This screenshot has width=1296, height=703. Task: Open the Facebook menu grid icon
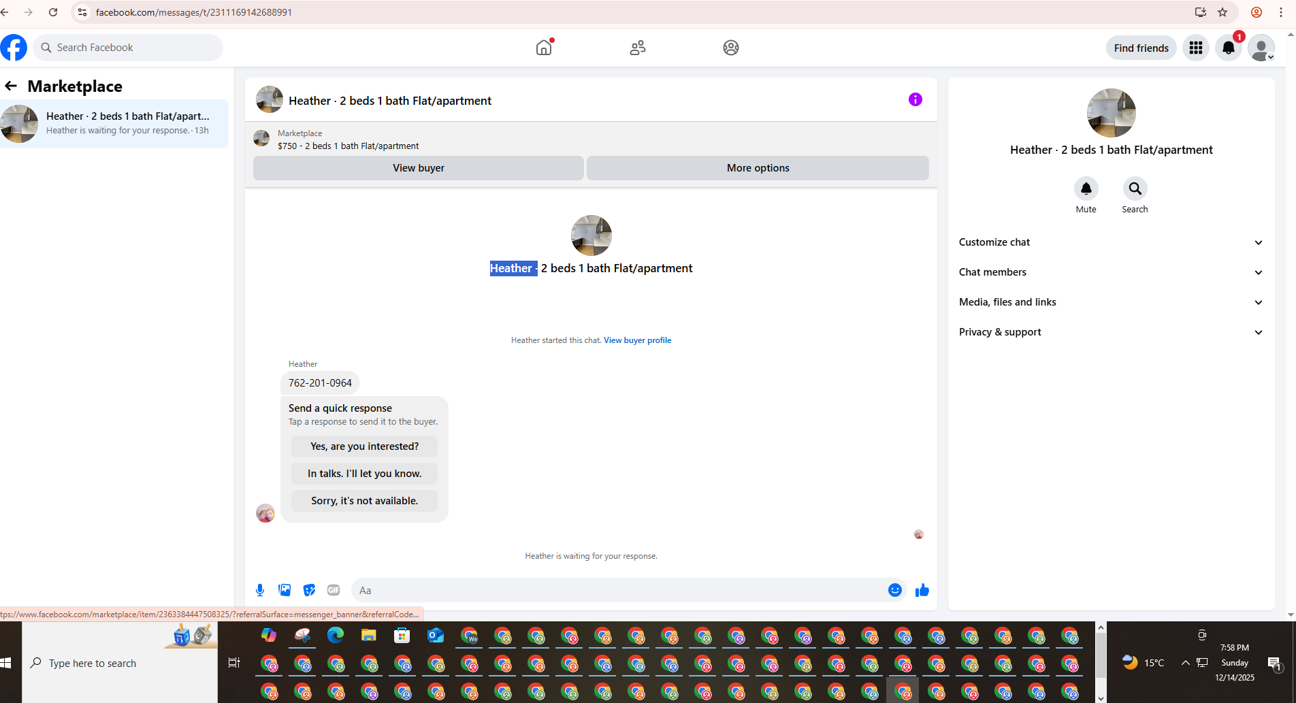[1196, 48]
